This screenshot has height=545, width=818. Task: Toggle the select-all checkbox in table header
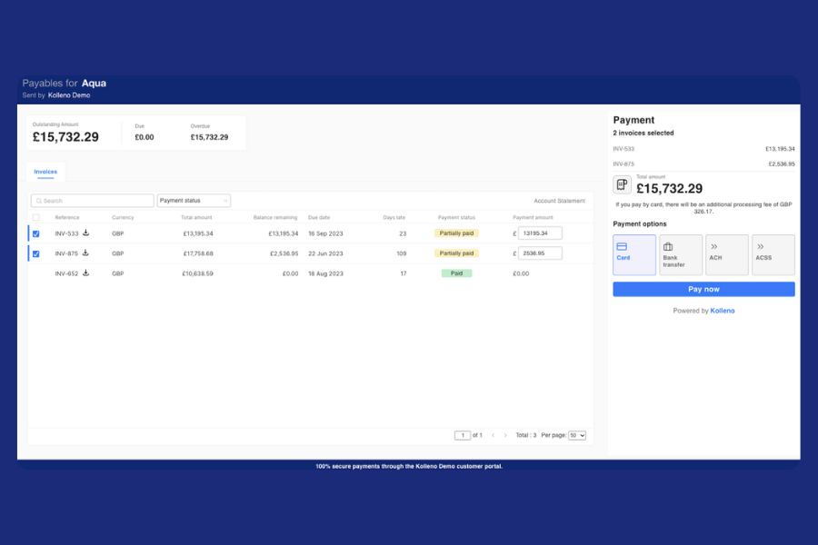click(x=36, y=217)
